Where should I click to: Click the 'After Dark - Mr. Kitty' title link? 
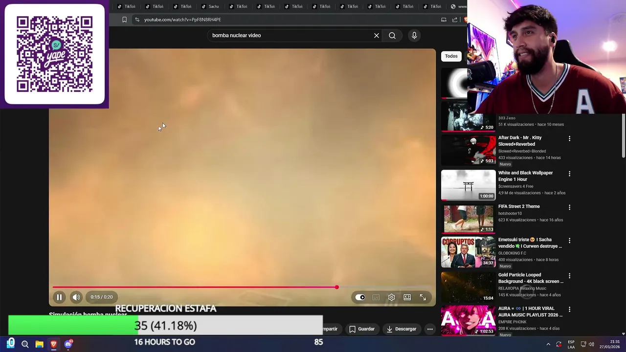(x=520, y=141)
